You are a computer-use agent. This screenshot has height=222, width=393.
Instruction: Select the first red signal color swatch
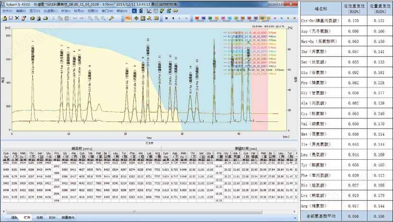tap(197, 18)
